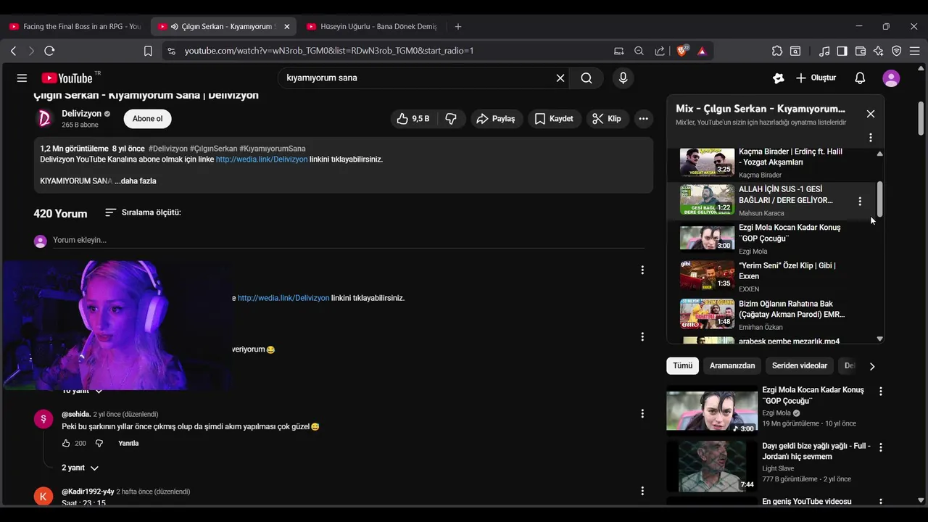
Task: Click the address bar URL
Action: [x=329, y=51]
